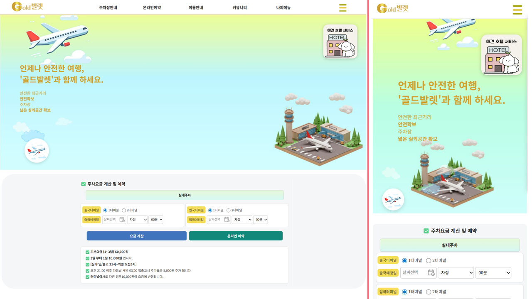The image size is (532, 299).
Task: Open the 주차장안내 navigation menu
Action: [x=108, y=7]
